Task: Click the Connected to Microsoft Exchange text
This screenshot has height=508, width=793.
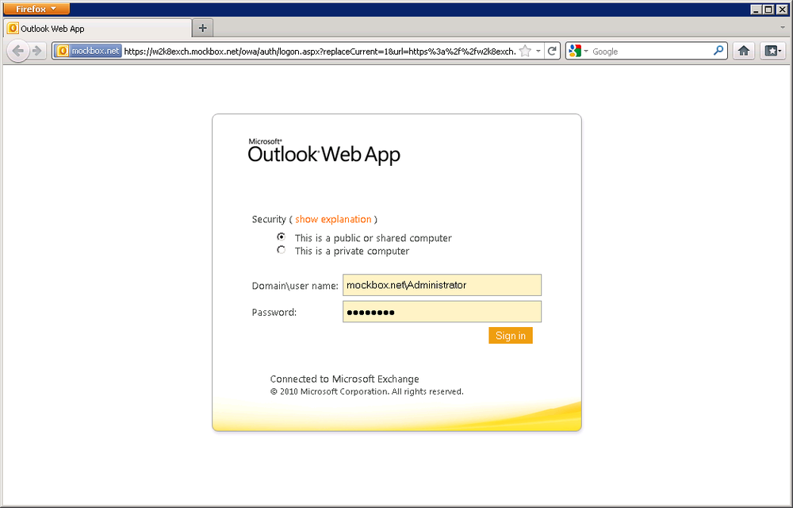Action: click(344, 379)
